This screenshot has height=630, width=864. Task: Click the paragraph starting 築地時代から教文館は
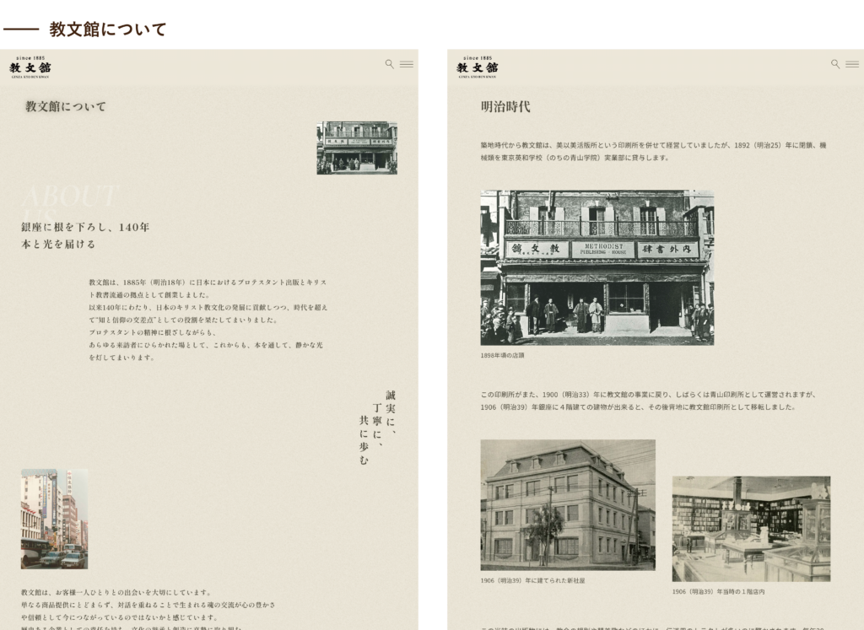tap(654, 152)
